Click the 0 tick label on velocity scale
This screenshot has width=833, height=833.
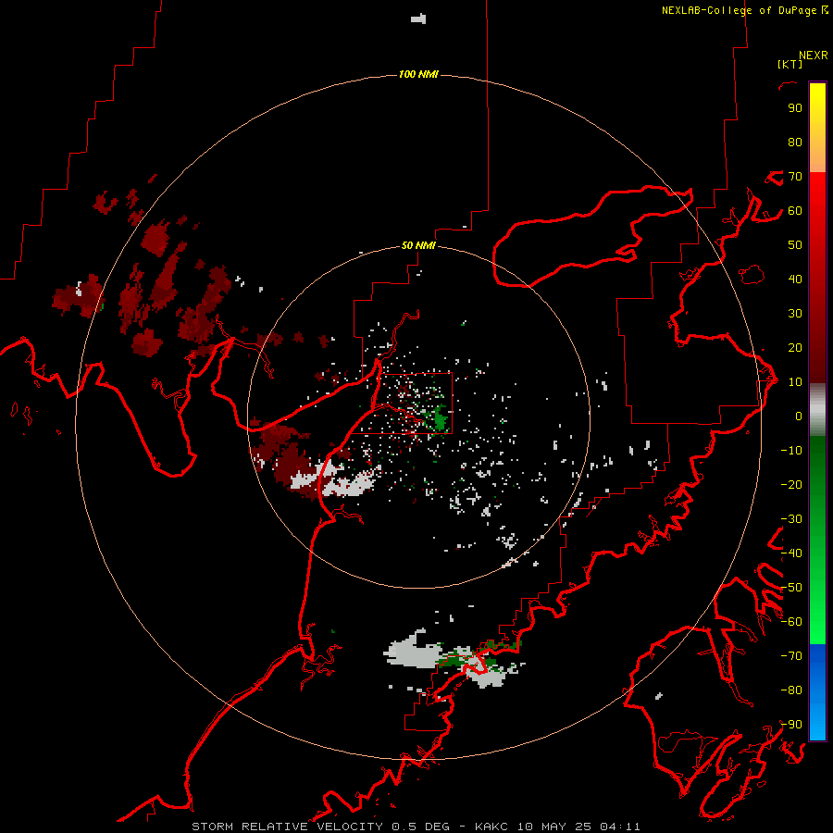coord(799,416)
